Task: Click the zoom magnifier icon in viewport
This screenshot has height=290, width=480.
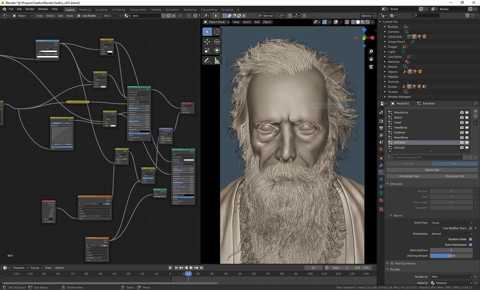Action: coord(371,52)
